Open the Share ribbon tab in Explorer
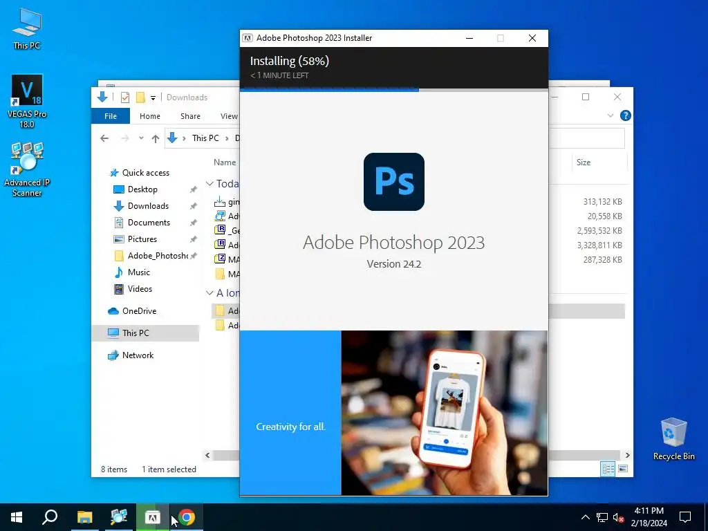Screen dimensions: 708x531 (x=190, y=116)
